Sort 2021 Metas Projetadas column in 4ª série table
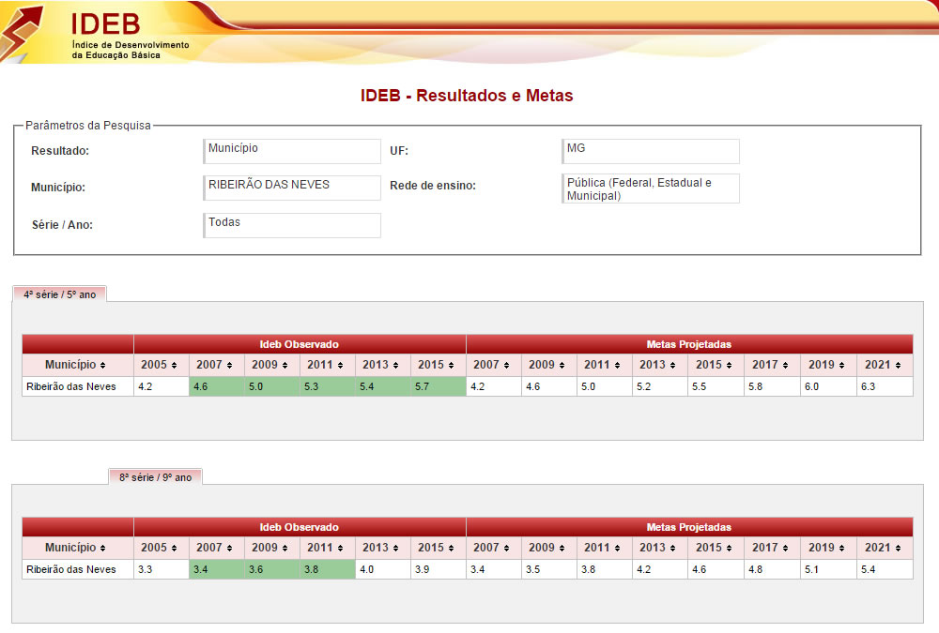 coord(884,365)
